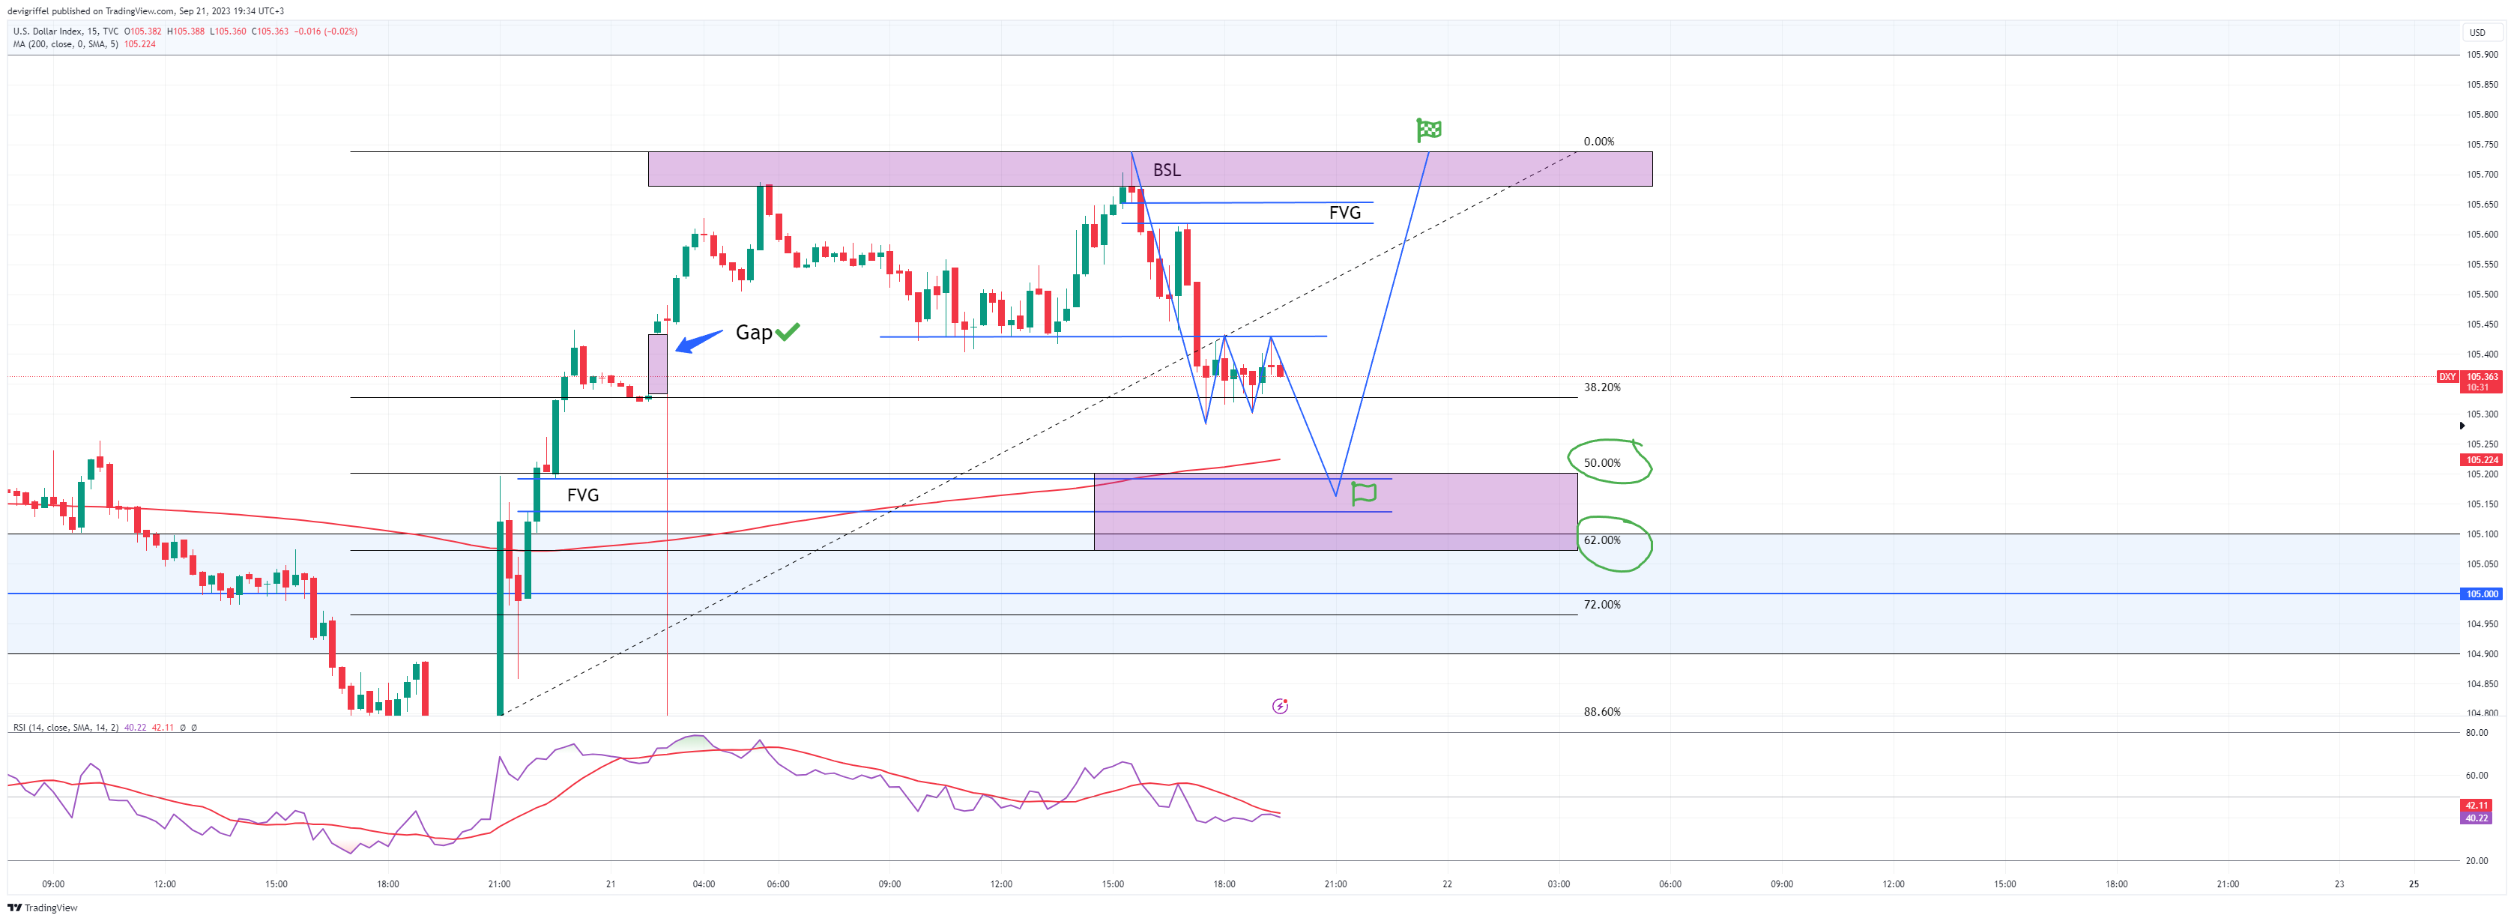Click the 104.950 price axis label
The height and width of the screenshot is (921, 2514).
(x=2482, y=624)
